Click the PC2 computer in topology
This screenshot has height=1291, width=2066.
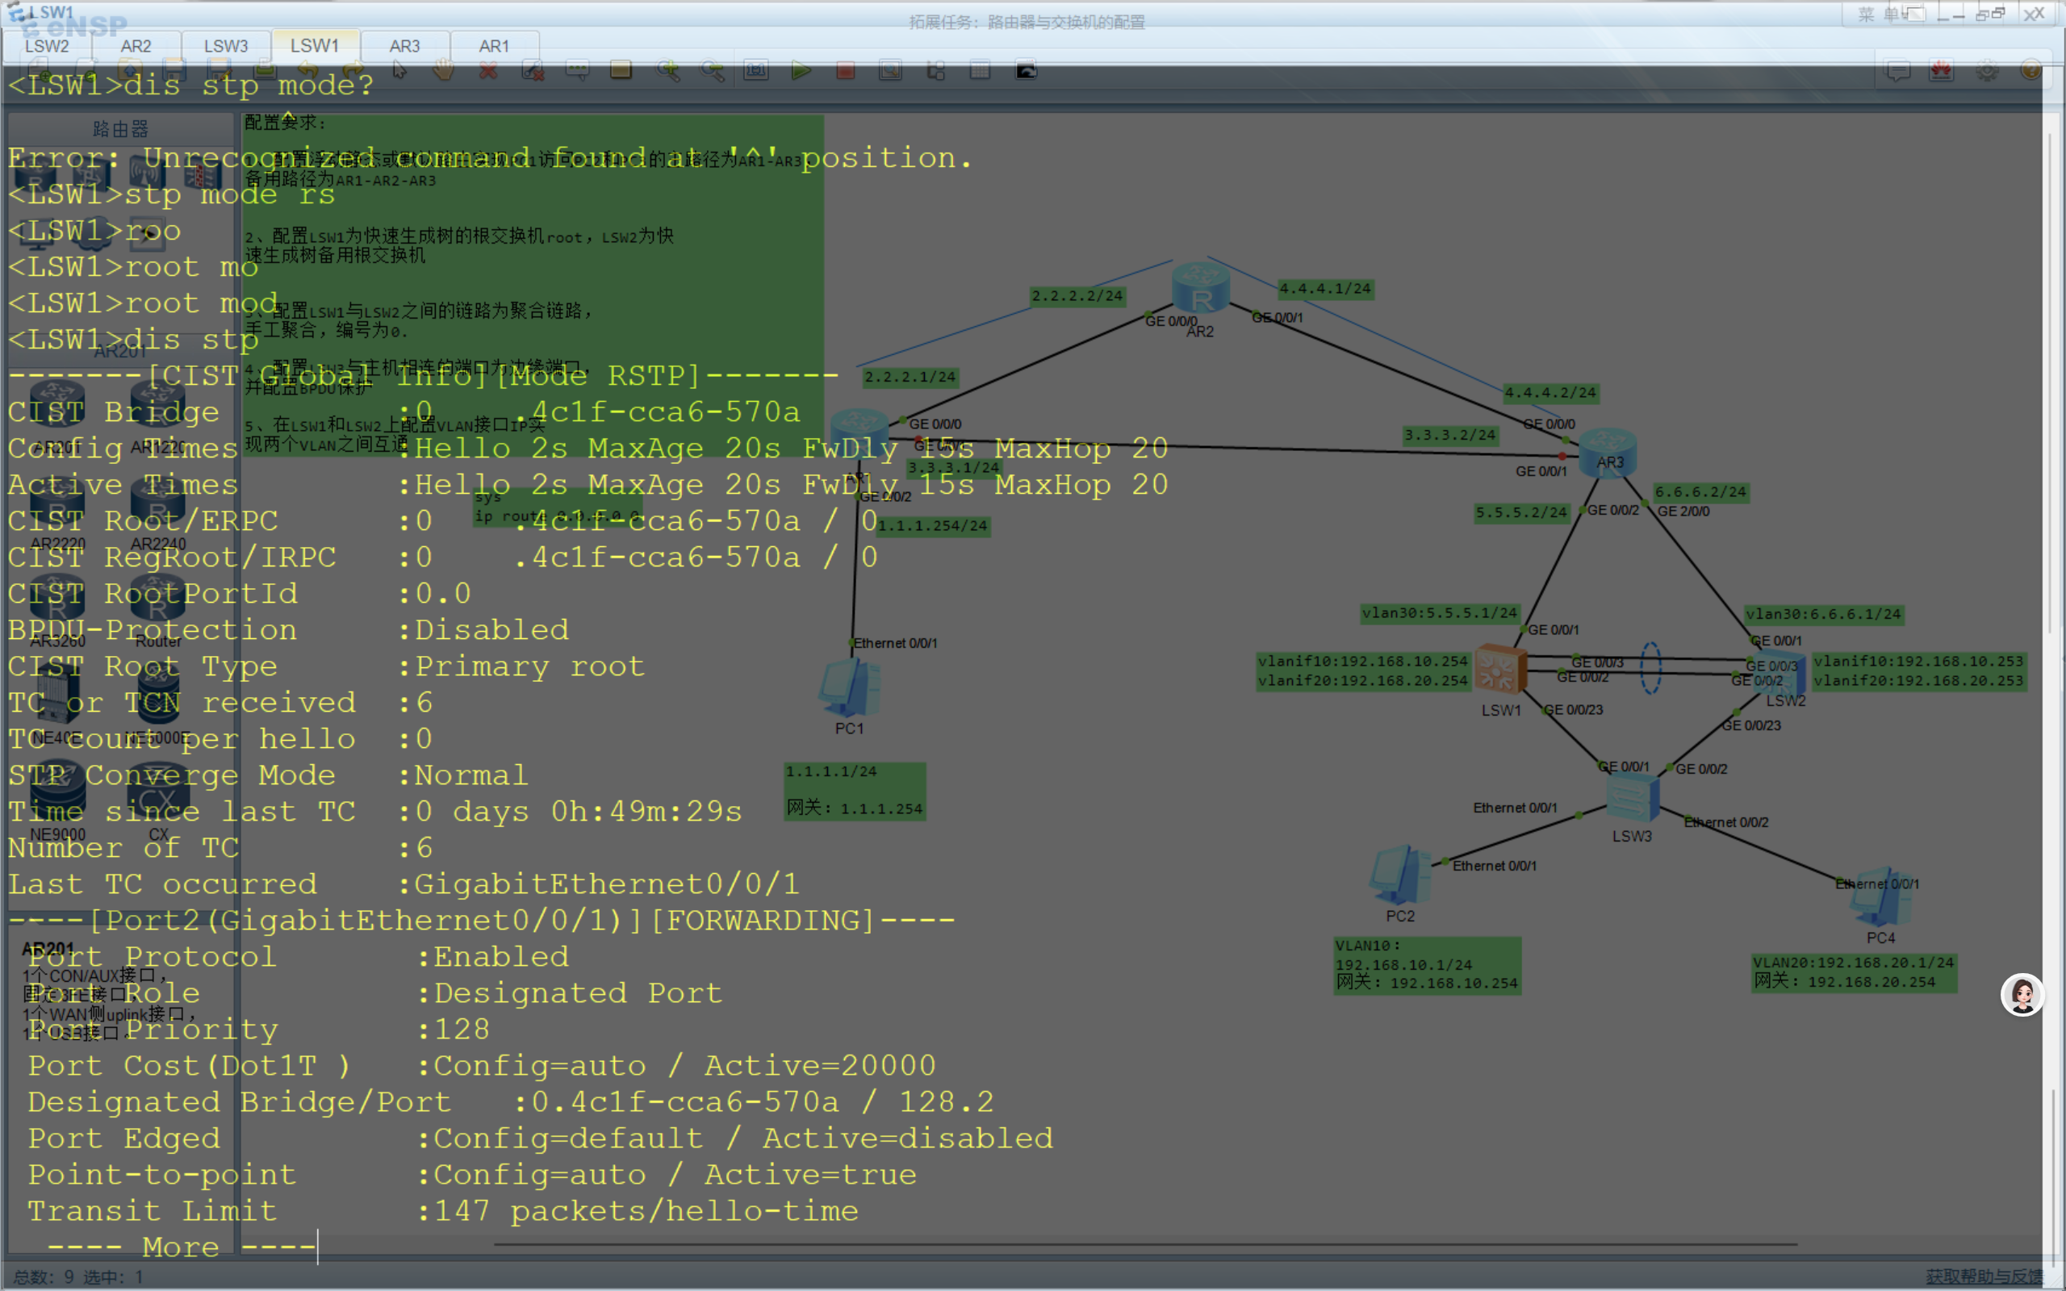(1399, 876)
